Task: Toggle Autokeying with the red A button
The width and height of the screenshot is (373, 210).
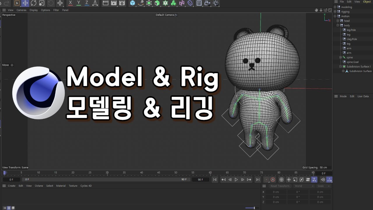Action: 273,180
